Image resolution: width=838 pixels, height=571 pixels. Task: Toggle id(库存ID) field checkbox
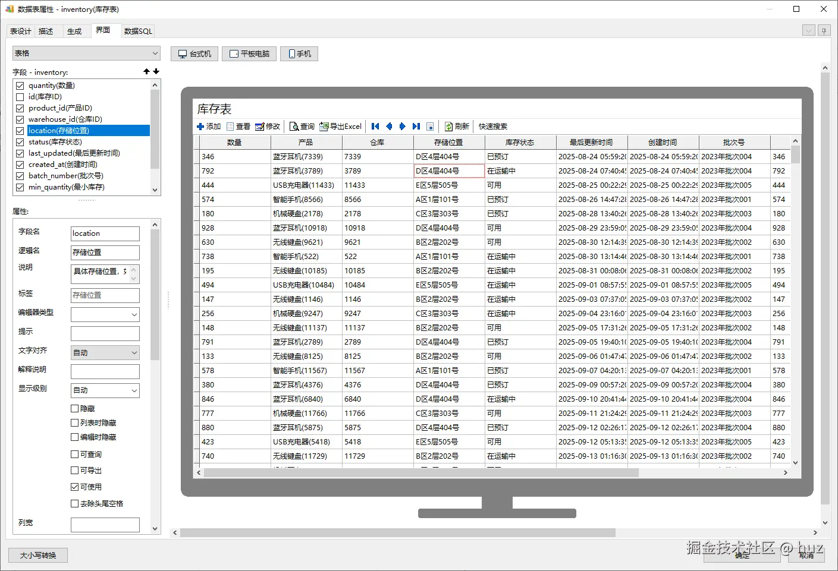(20, 97)
